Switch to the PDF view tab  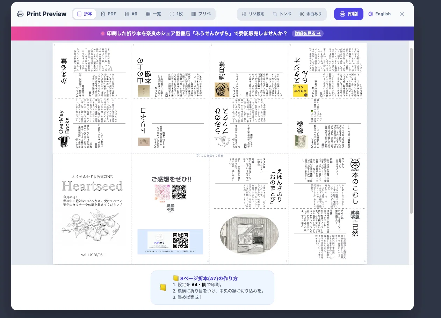pos(108,14)
